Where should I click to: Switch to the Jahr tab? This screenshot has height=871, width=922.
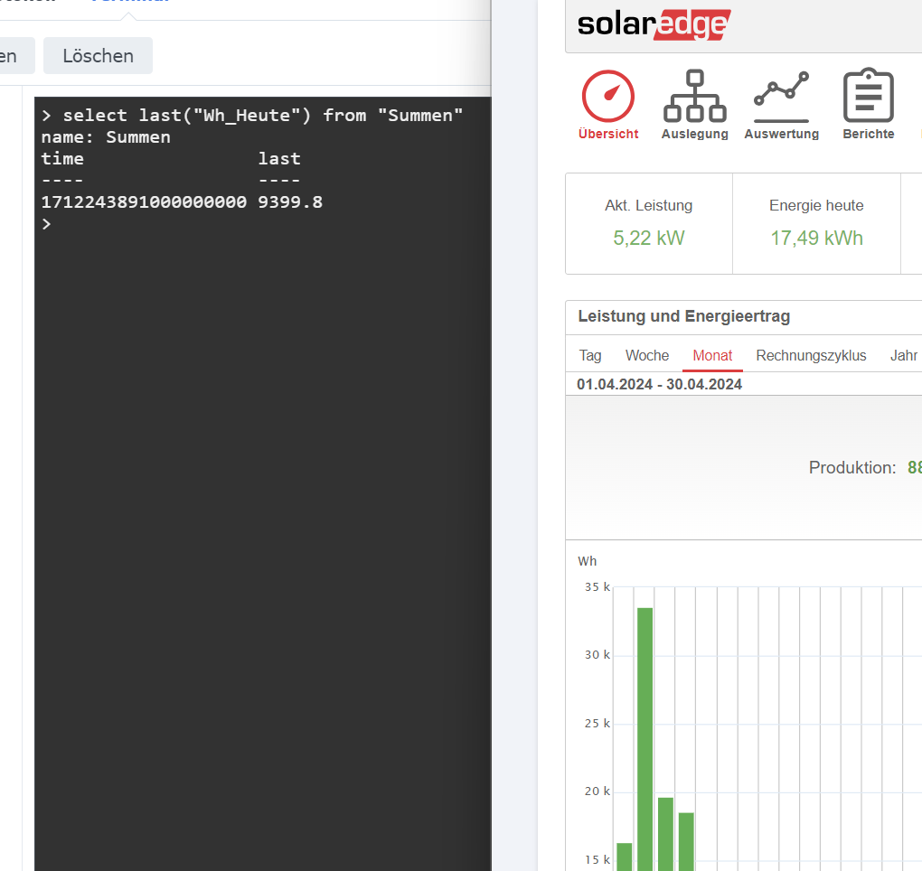coord(904,356)
